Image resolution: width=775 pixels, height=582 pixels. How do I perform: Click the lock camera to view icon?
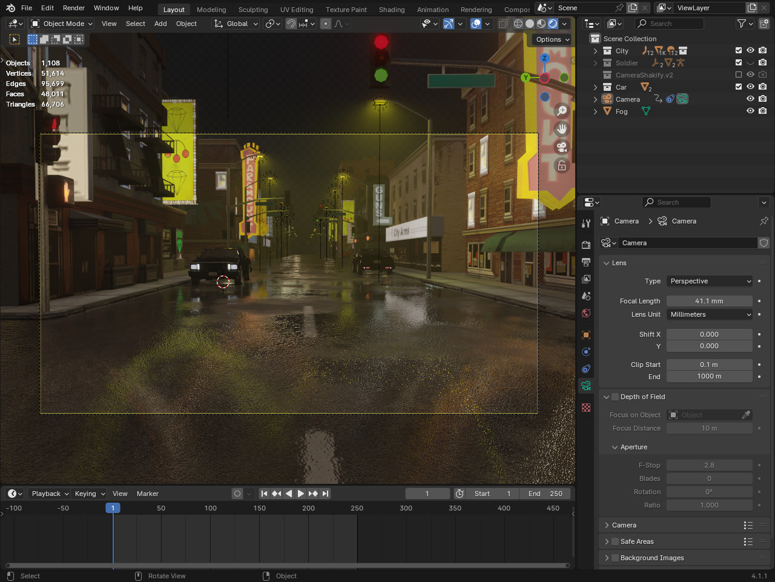562,165
